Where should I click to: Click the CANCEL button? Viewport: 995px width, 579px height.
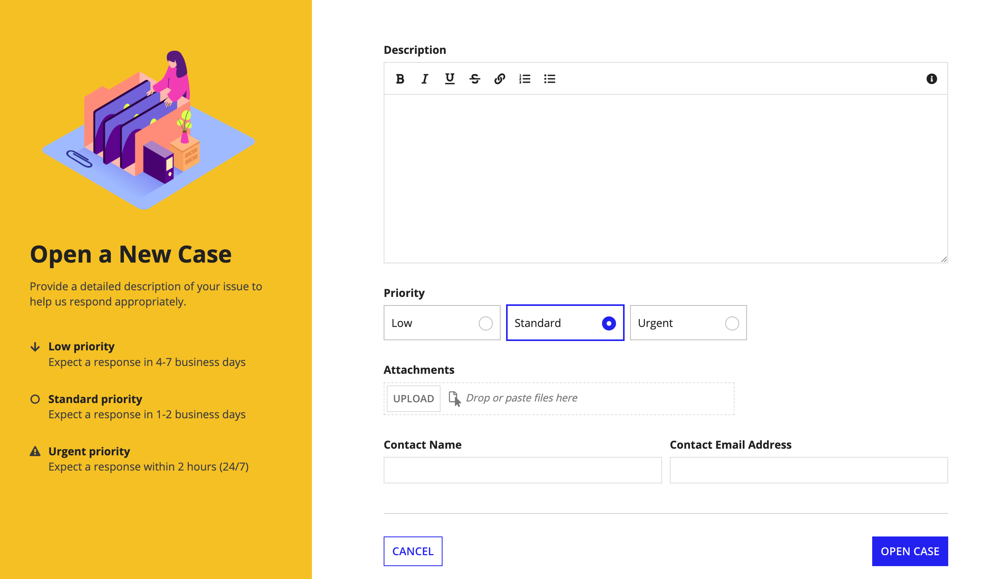coord(413,551)
